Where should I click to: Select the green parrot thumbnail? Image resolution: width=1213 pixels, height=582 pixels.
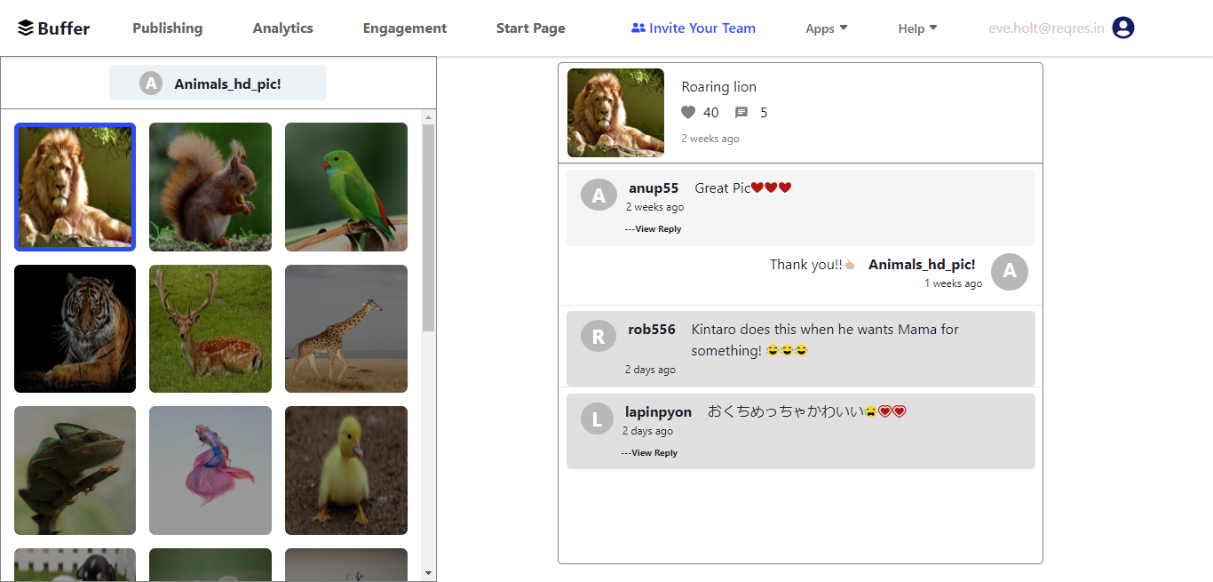(346, 187)
